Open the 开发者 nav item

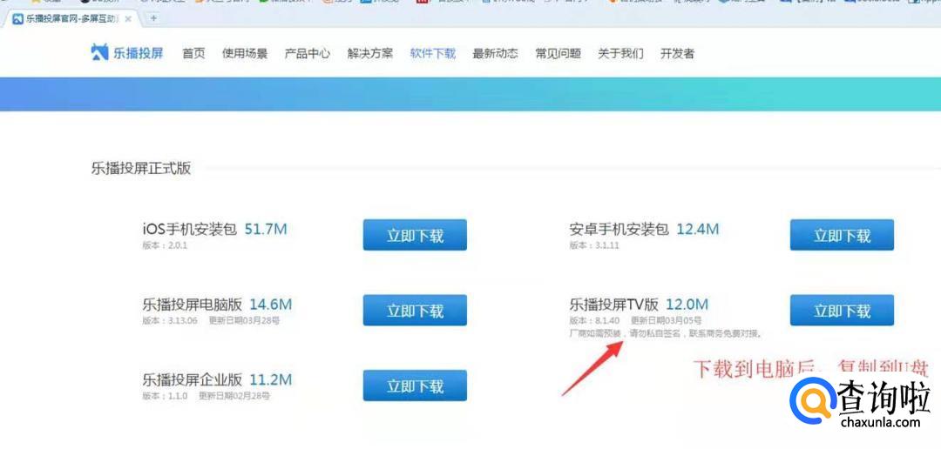pyautogui.click(x=678, y=53)
